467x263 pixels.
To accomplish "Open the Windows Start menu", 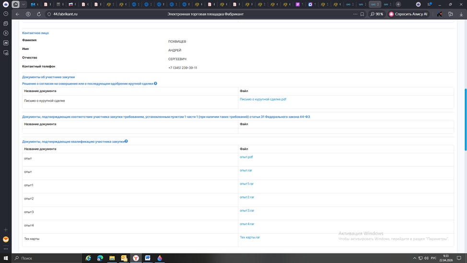I will coord(6,258).
